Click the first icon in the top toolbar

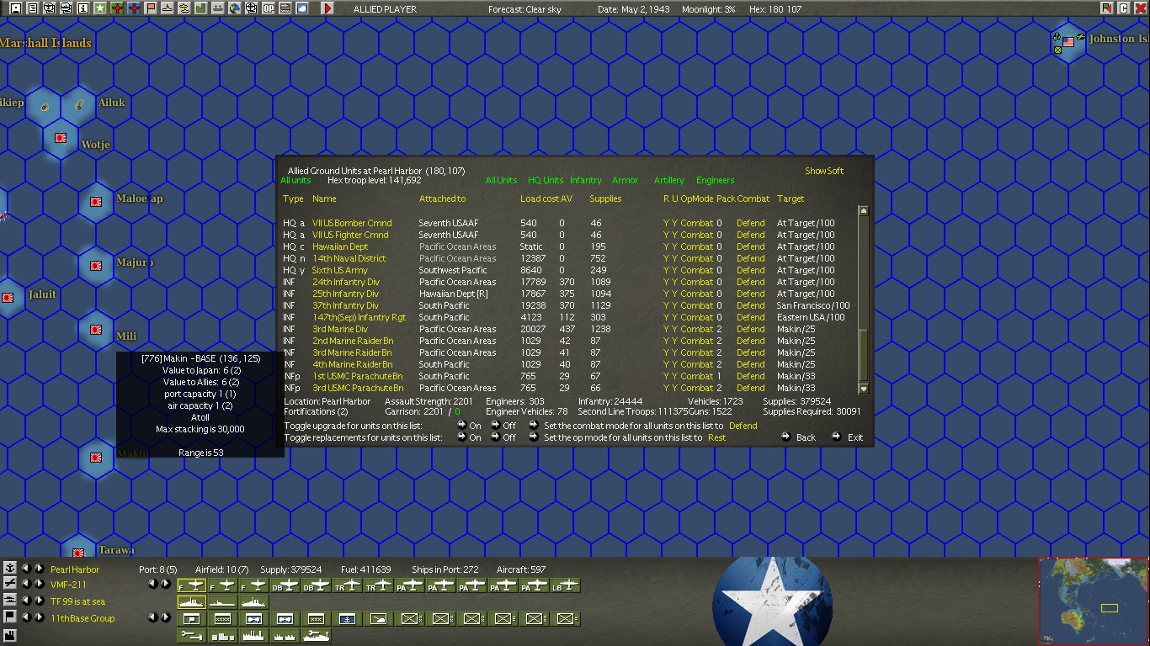(x=16, y=8)
